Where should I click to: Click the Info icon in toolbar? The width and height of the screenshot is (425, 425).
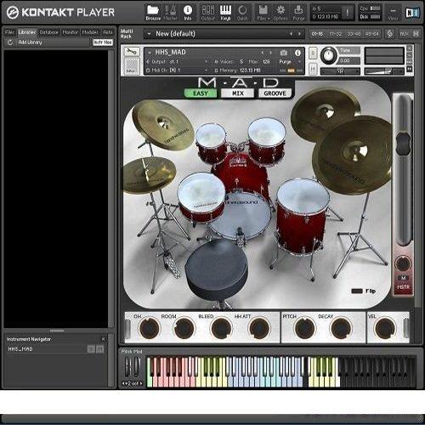pyautogui.click(x=188, y=13)
